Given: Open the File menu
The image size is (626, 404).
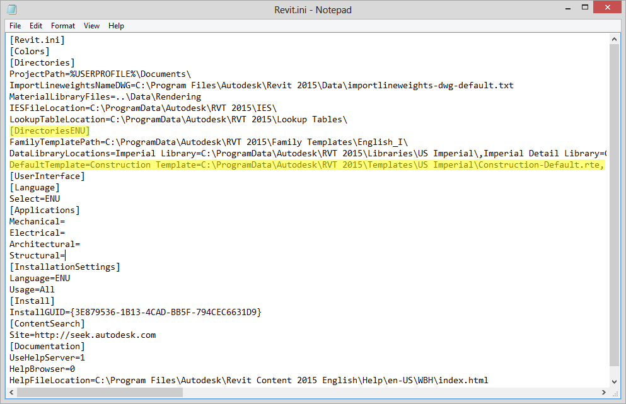Looking at the screenshot, I should [x=15, y=26].
